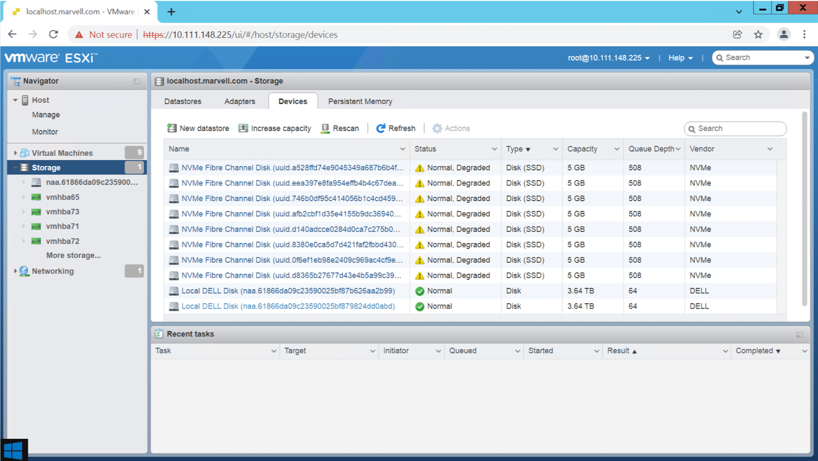Expand the vmhba65 tree node
The height and width of the screenshot is (461, 818).
pos(24,197)
